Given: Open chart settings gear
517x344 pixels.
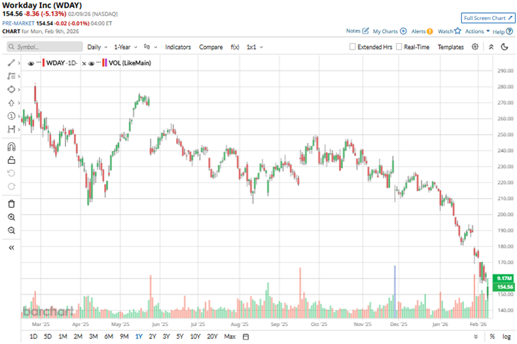Looking at the screenshot, I should click(475, 47).
